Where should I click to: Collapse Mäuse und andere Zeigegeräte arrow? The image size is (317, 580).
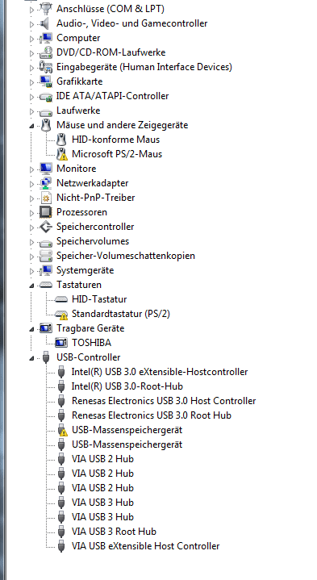point(31,126)
